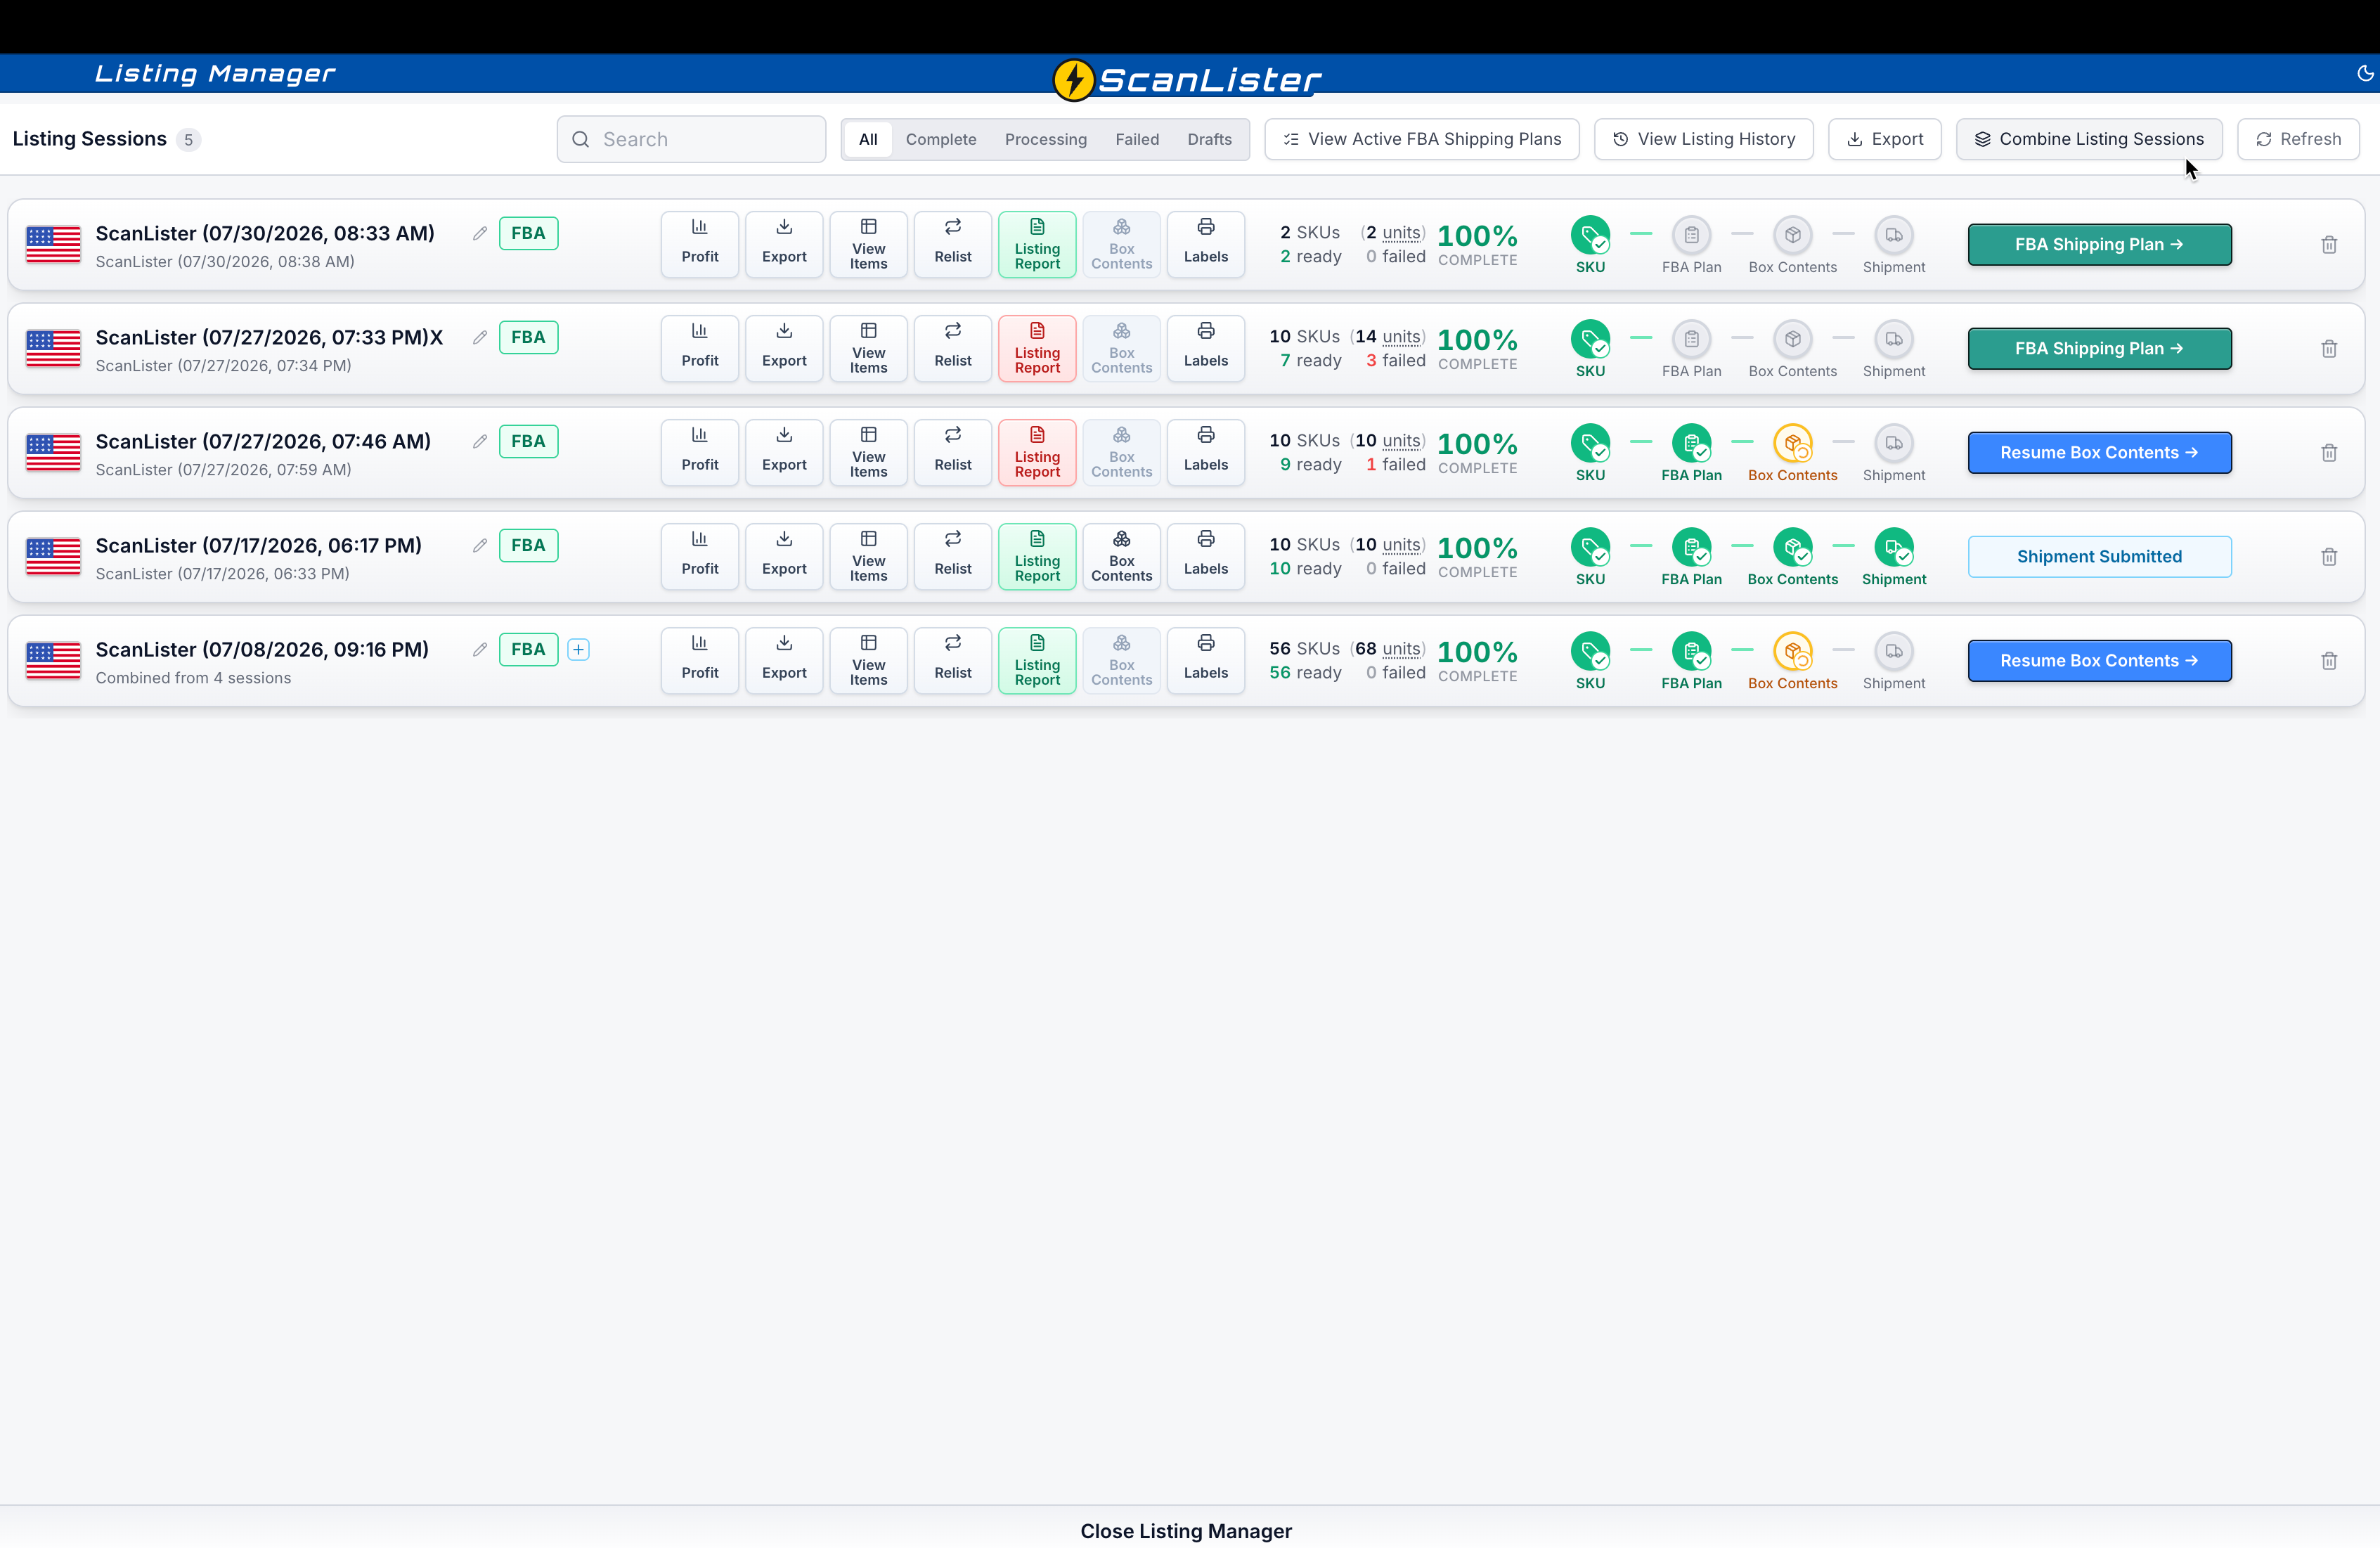This screenshot has width=2380, height=1548.
Task: Print Labels for 07/30/2026 08:33 AM session
Action: [x=1206, y=244]
